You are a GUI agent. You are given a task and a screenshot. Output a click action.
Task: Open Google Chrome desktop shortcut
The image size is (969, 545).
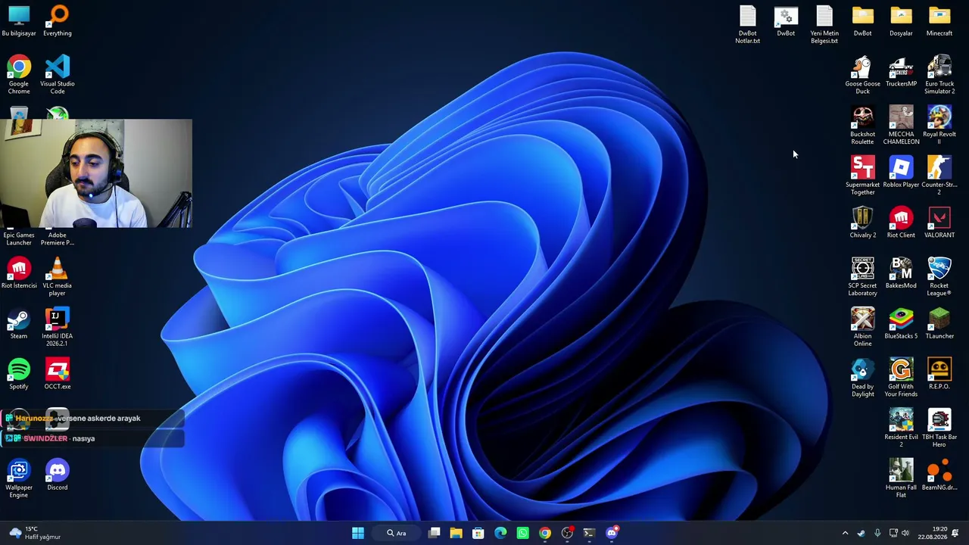pos(19,74)
